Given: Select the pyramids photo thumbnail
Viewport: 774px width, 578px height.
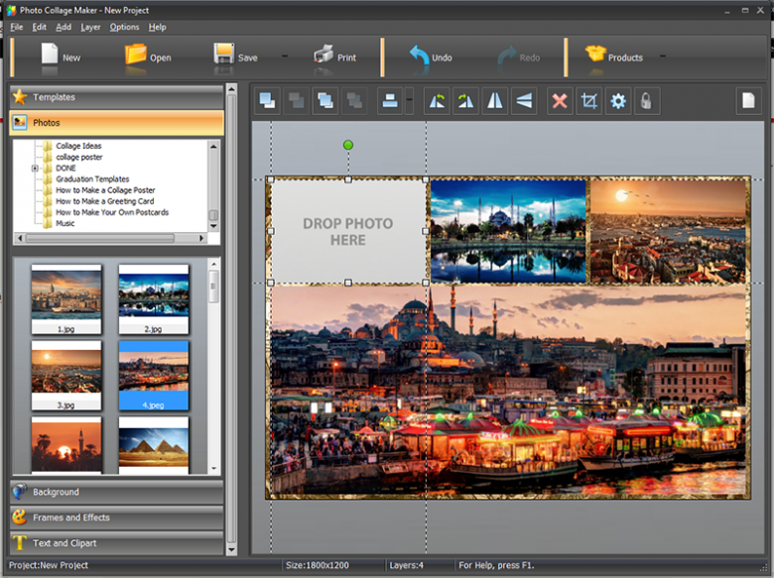Looking at the screenshot, I should tap(154, 445).
